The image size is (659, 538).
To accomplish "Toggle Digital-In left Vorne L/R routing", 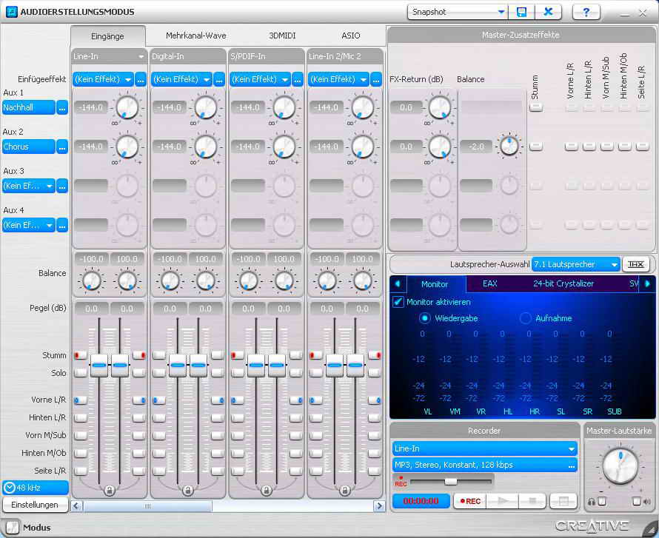I will (159, 400).
